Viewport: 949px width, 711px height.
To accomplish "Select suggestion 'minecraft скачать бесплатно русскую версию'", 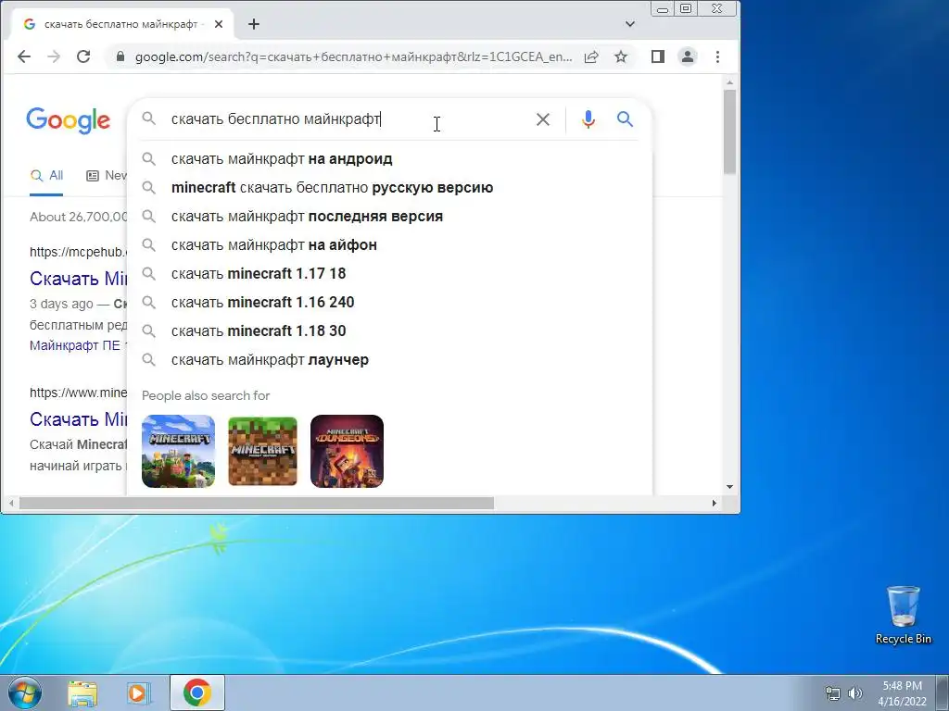I will [390, 187].
